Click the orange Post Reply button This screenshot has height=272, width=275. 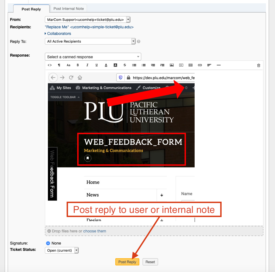[127, 262]
